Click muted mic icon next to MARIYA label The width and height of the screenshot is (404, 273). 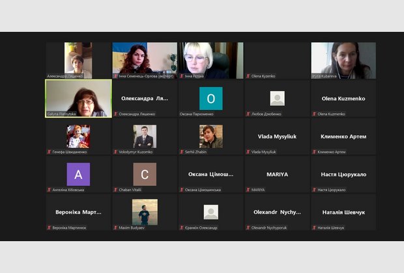pyautogui.click(x=248, y=190)
